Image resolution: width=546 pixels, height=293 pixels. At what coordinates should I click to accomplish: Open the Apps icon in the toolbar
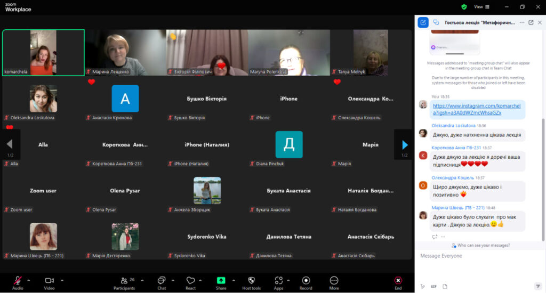278,280
